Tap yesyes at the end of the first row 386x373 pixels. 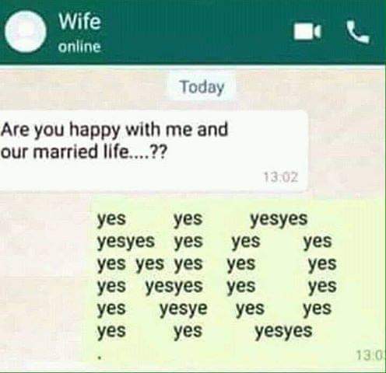pos(279,219)
